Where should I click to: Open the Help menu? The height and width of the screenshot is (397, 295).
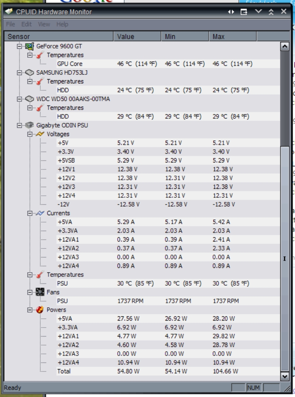[x=62, y=24]
